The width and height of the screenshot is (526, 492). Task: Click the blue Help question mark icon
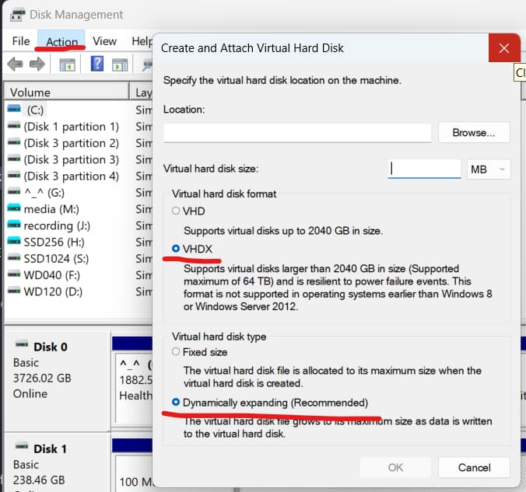point(97,64)
